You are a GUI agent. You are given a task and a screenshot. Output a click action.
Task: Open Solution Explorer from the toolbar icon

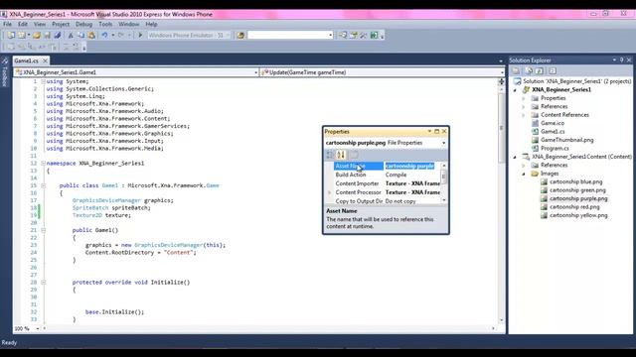click(343, 36)
